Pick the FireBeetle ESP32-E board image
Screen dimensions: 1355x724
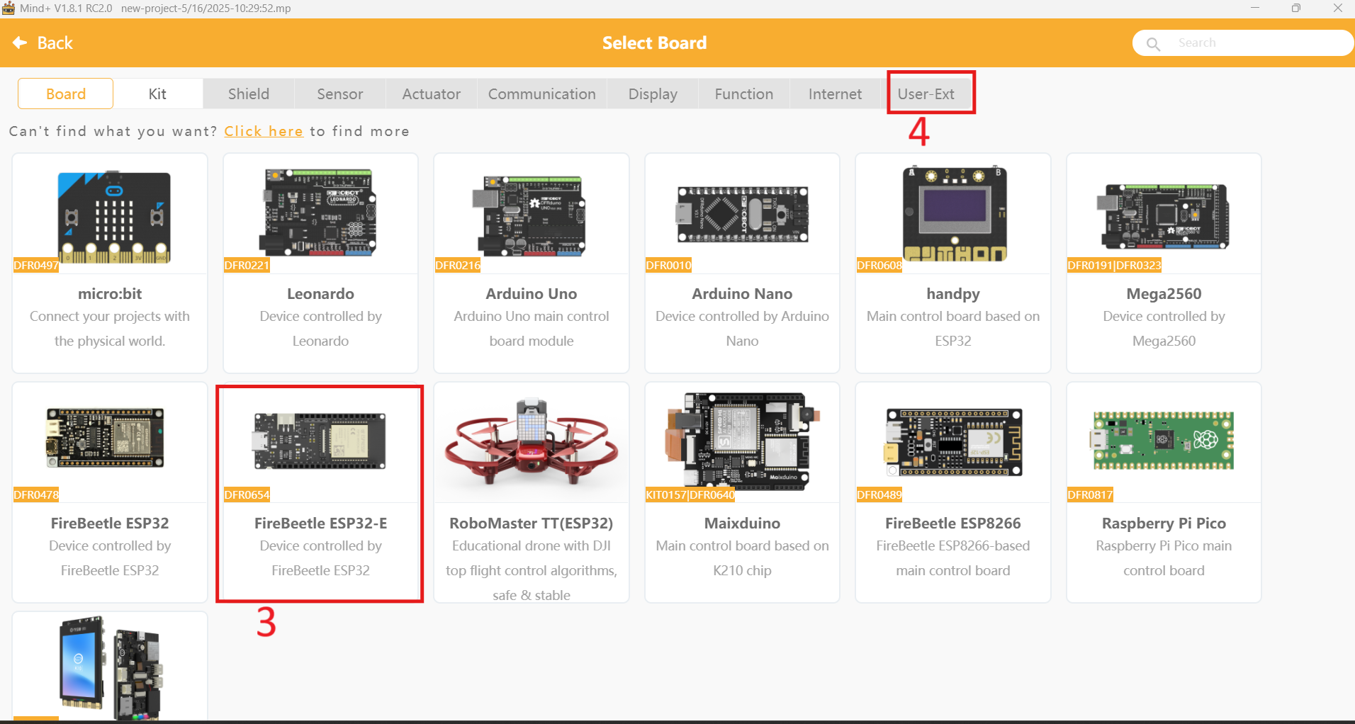[319, 441]
